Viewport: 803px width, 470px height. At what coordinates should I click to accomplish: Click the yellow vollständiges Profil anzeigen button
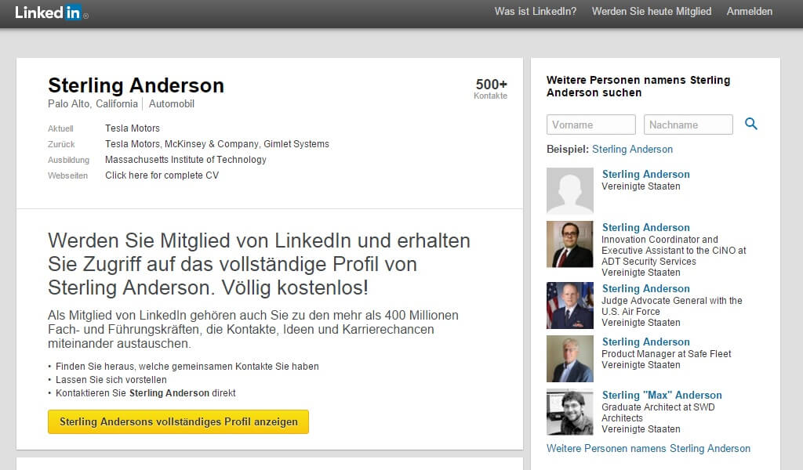(178, 421)
